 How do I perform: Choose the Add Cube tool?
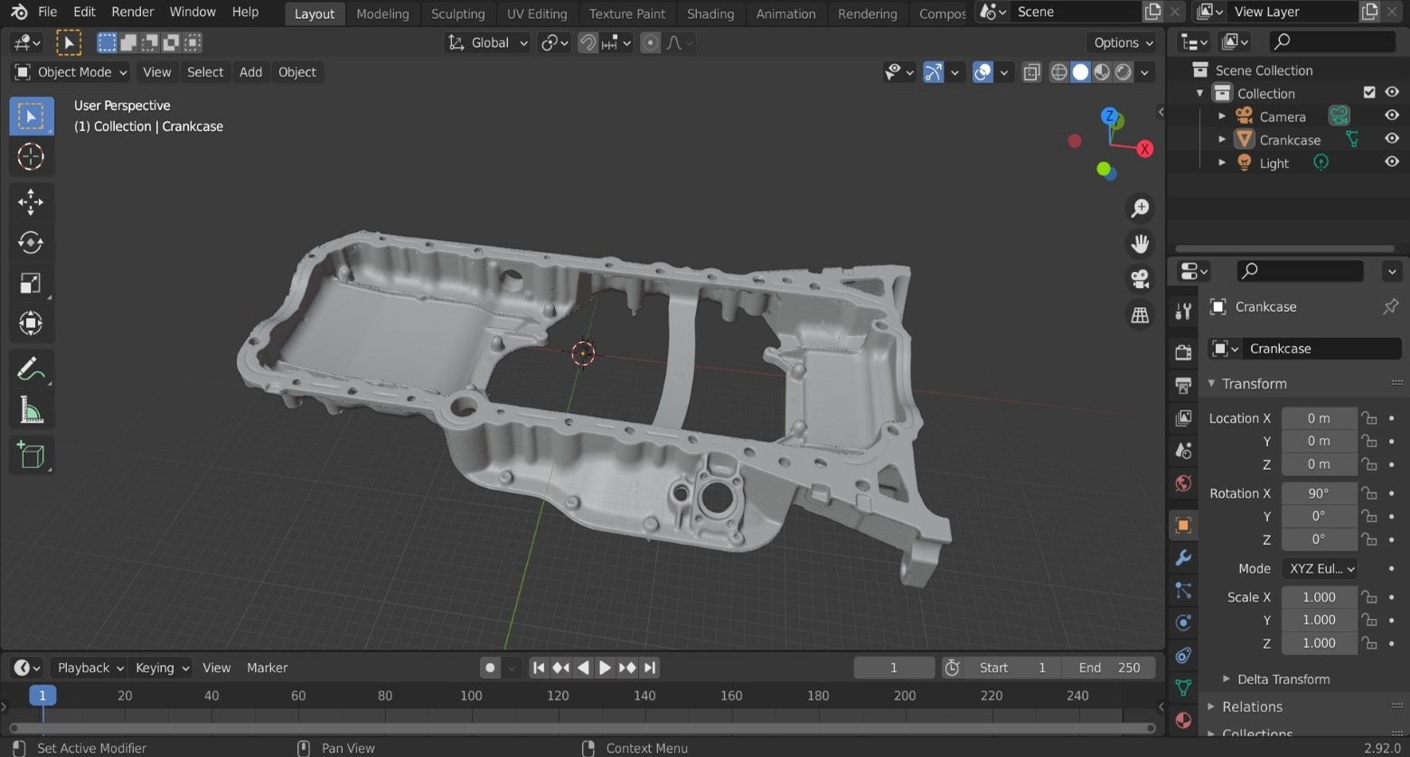[31, 455]
